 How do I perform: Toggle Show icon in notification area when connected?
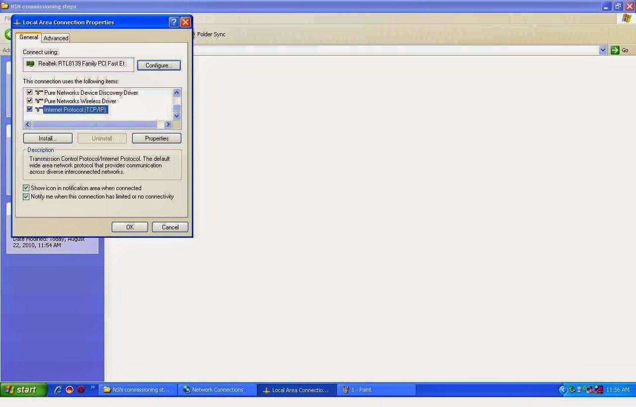coord(26,188)
